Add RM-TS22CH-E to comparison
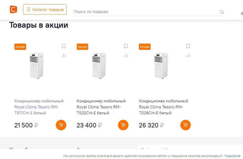The width and height of the screenshot is (243, 159). [126, 55]
